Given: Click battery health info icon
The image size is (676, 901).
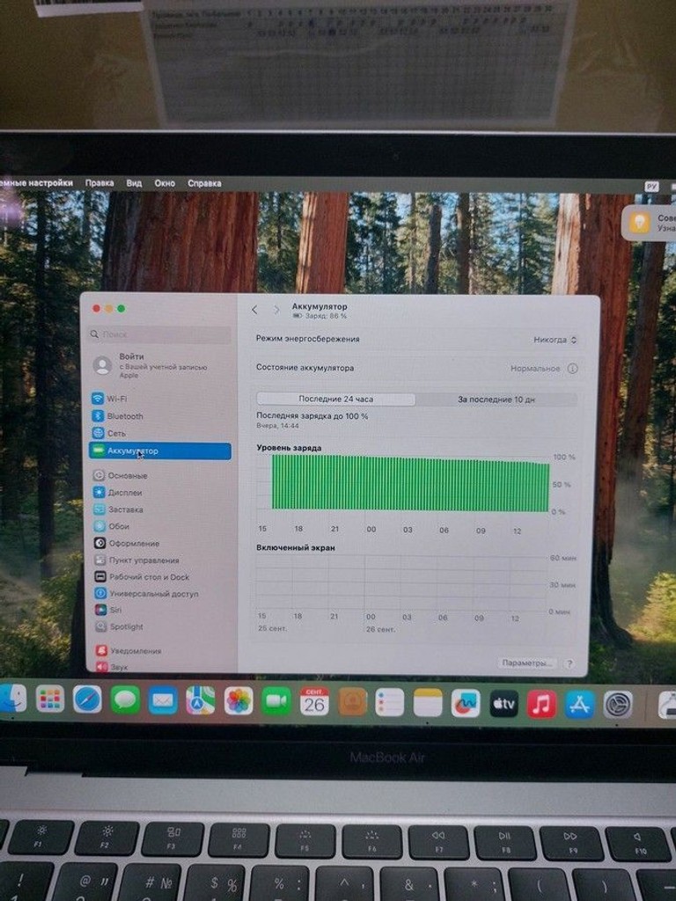Looking at the screenshot, I should point(572,369).
